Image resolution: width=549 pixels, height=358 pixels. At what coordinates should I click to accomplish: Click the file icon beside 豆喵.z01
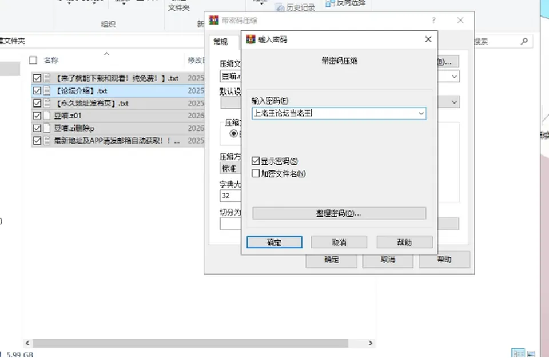coord(47,116)
